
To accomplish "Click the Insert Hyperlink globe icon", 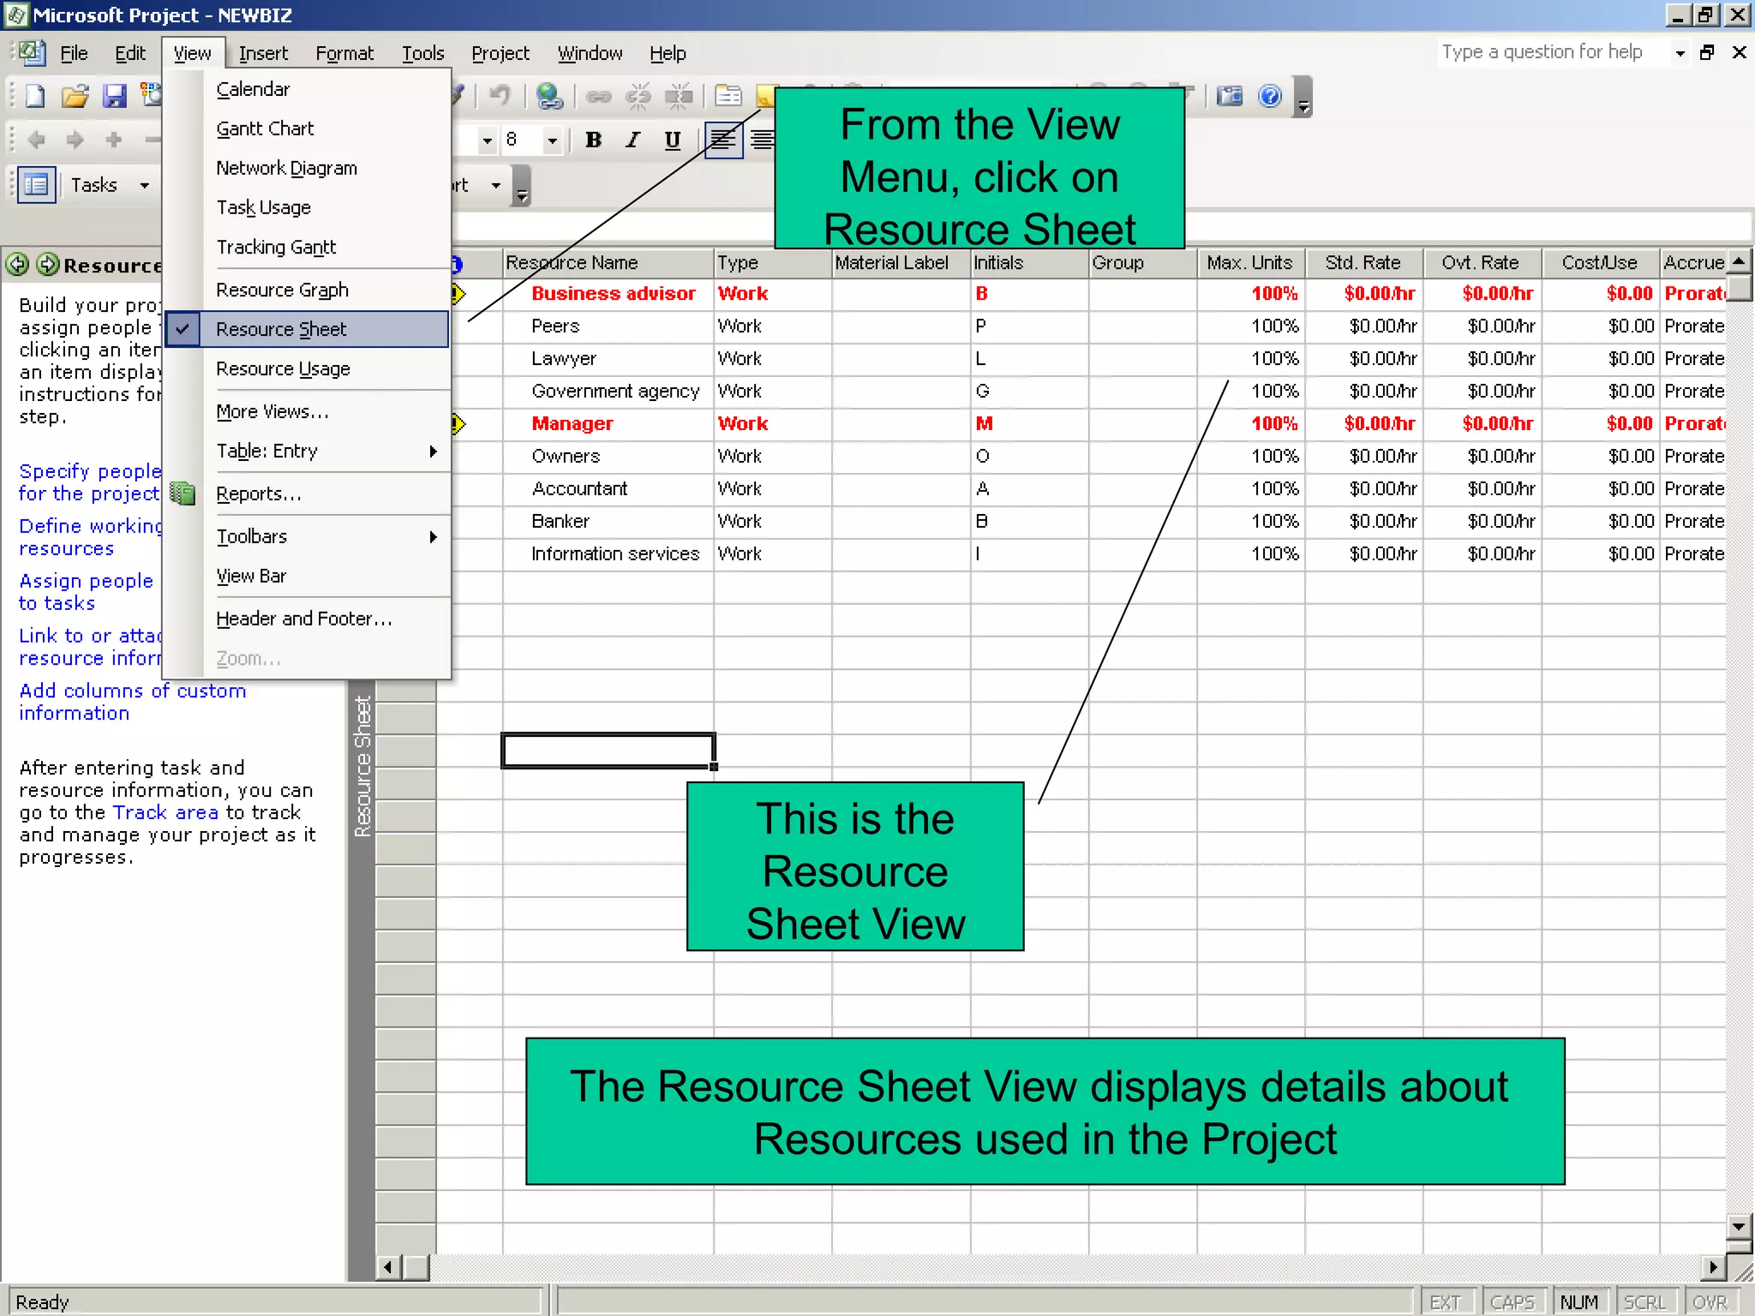I will click(549, 96).
